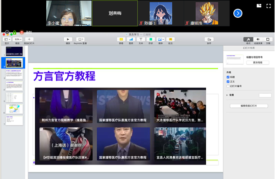
Task: Click the Play (播放) slideshow button
Action: tap(68, 39)
